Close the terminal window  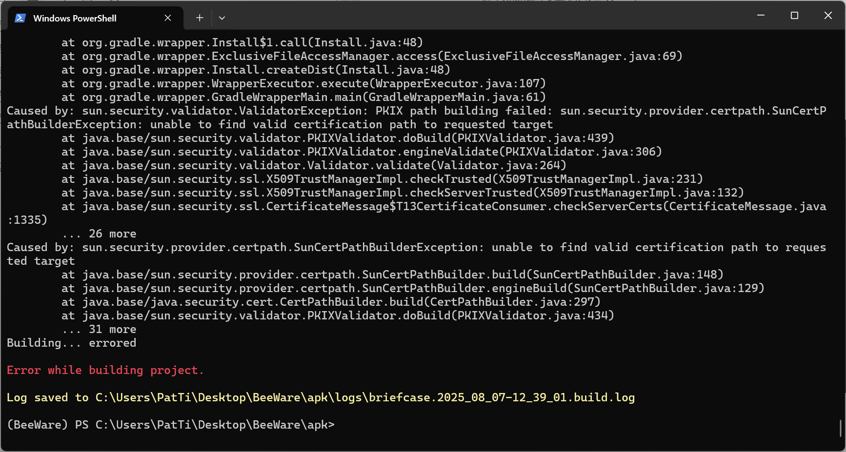828,16
